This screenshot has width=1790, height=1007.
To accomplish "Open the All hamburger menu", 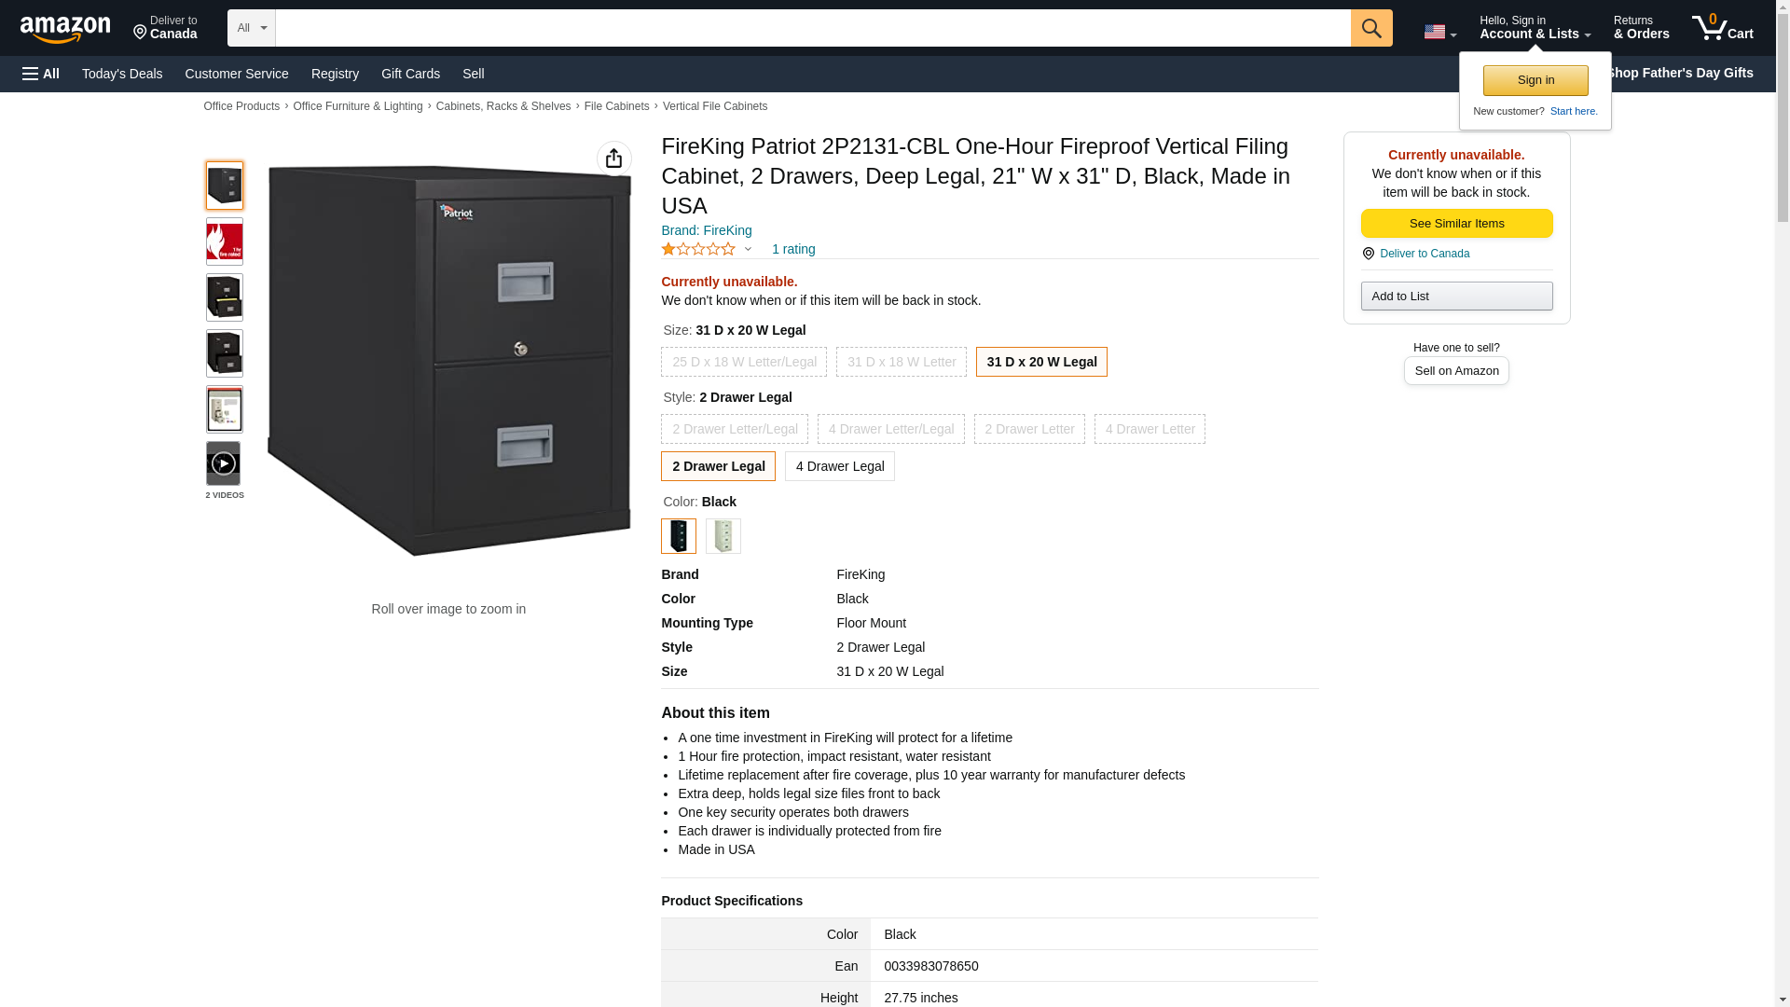I will [x=41, y=74].
